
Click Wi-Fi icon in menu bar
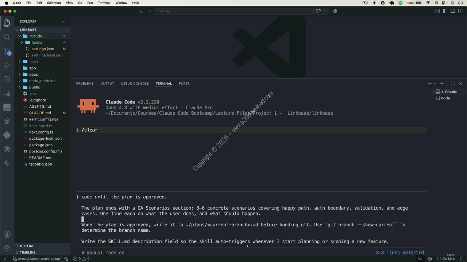pos(428,3)
